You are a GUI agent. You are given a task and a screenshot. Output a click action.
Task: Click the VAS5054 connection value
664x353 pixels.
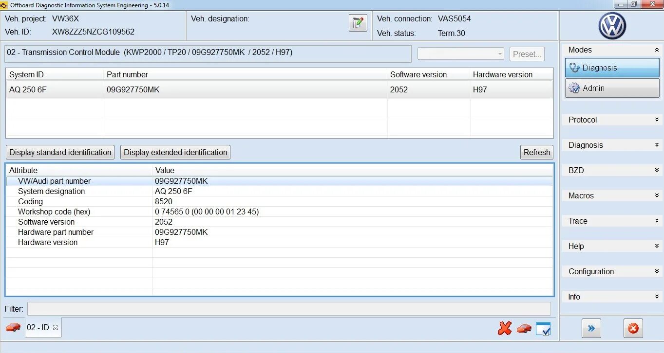(x=455, y=18)
